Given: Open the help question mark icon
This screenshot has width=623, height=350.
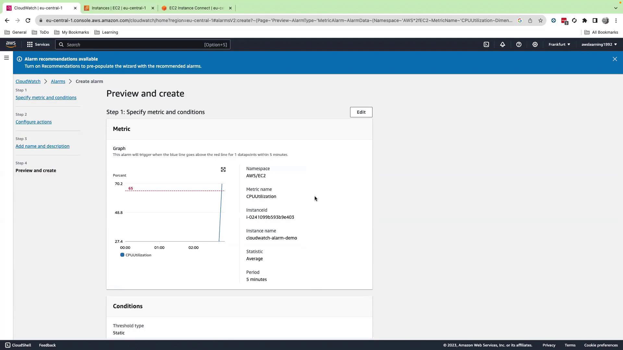Looking at the screenshot, I should pos(519,44).
